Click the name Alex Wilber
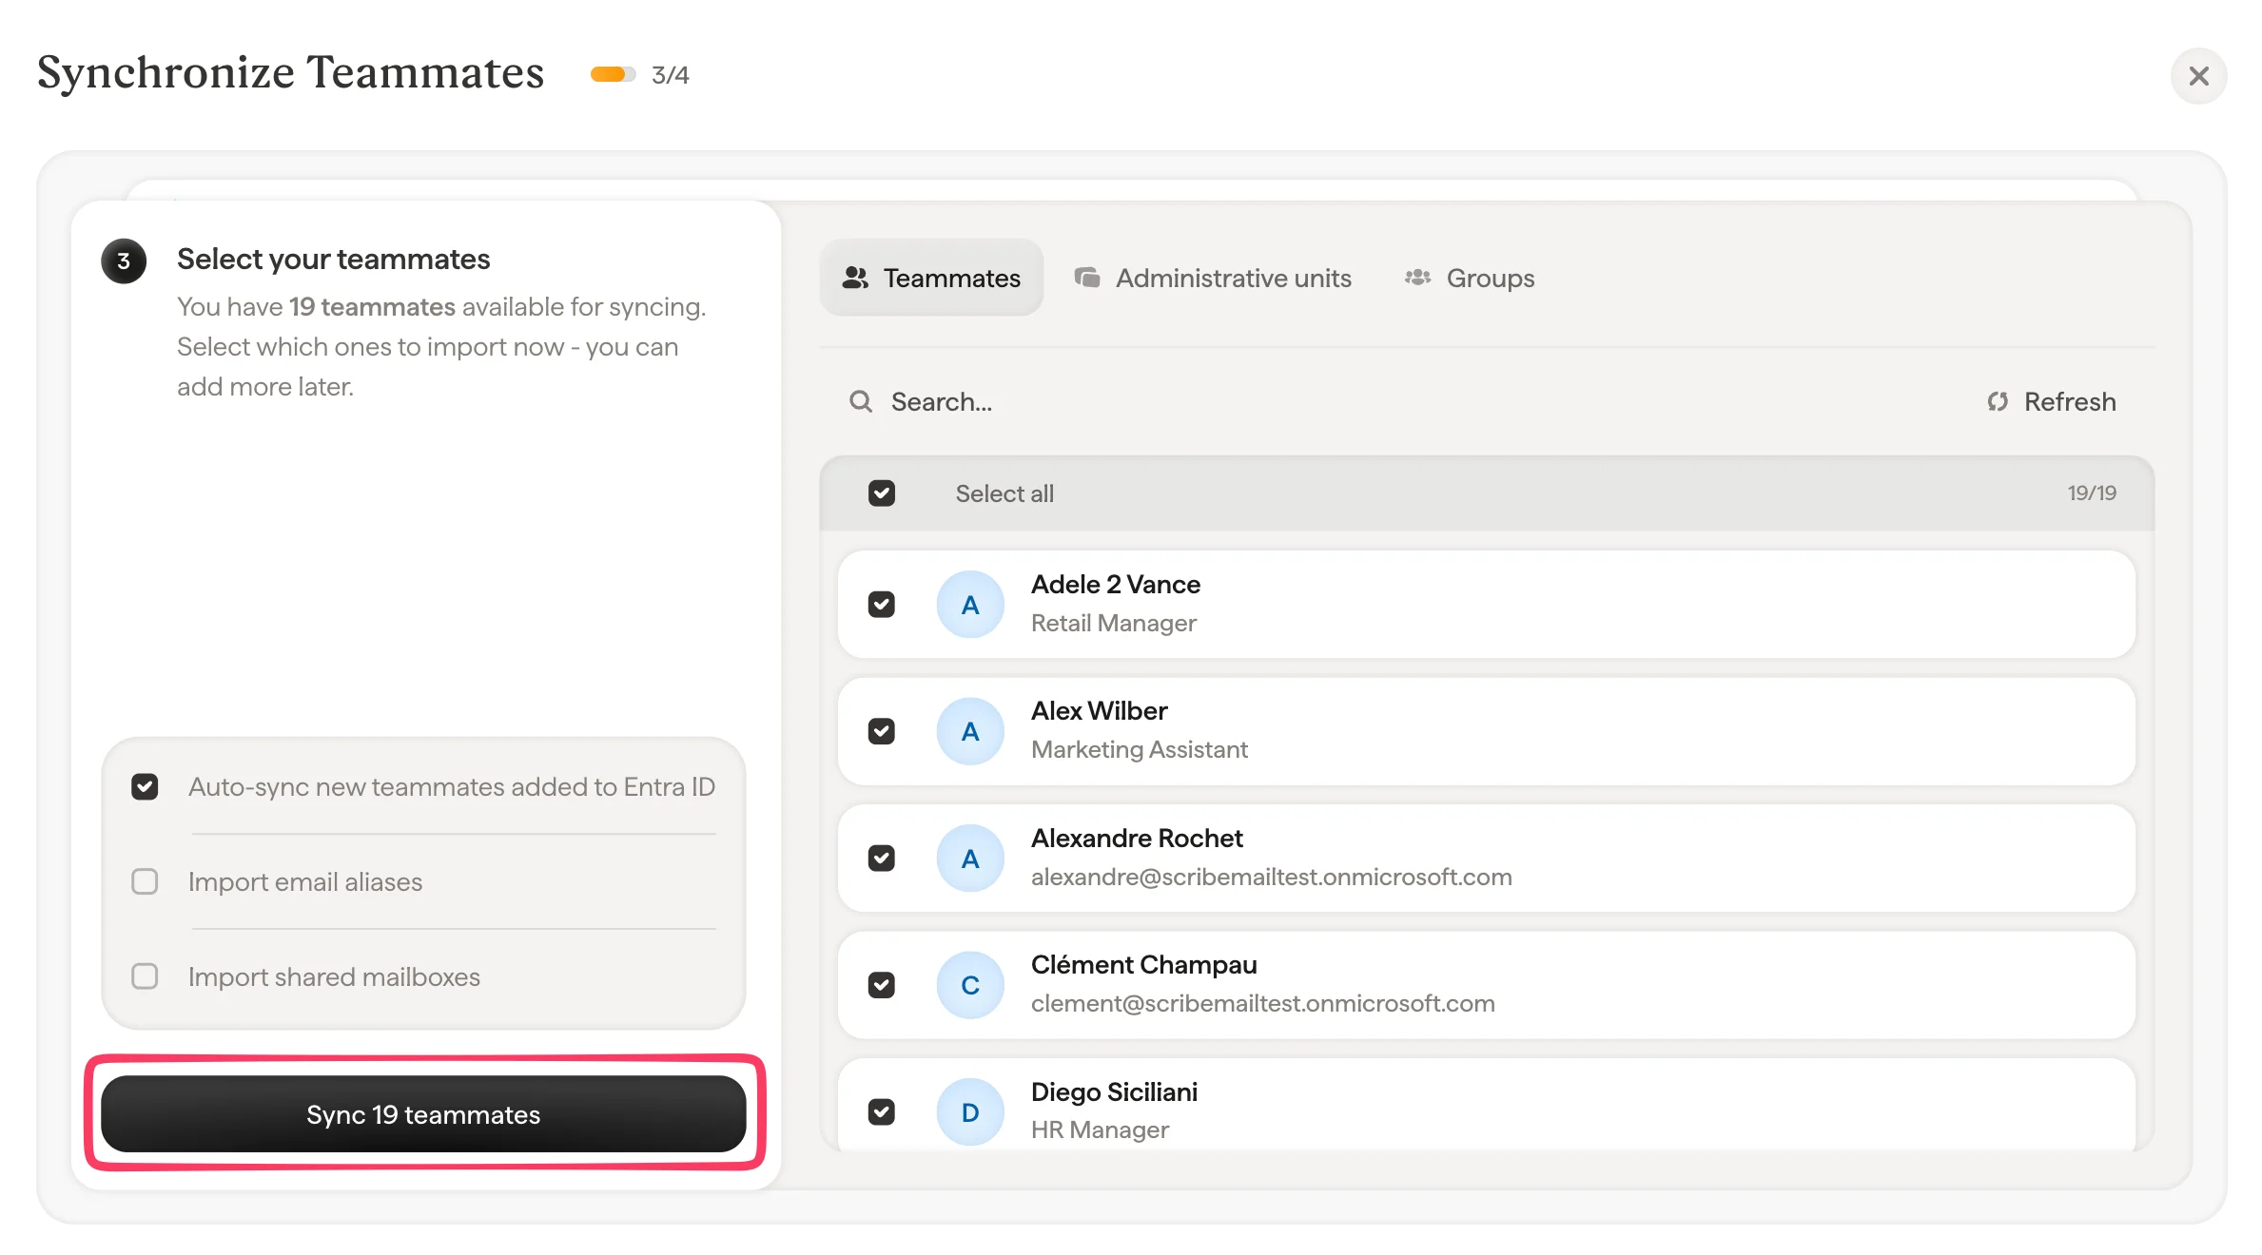This screenshot has height=1255, width=2262. tap(1099, 711)
